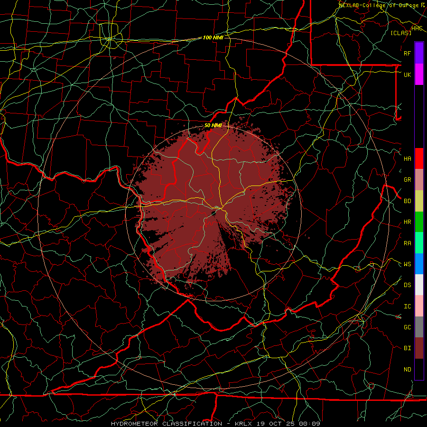Click the HA legend label
427x427 pixels.
tap(407, 158)
